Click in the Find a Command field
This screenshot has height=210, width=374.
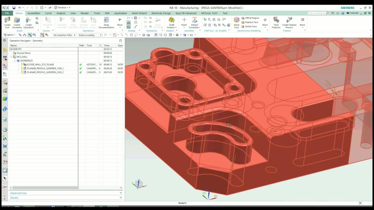(316, 13)
